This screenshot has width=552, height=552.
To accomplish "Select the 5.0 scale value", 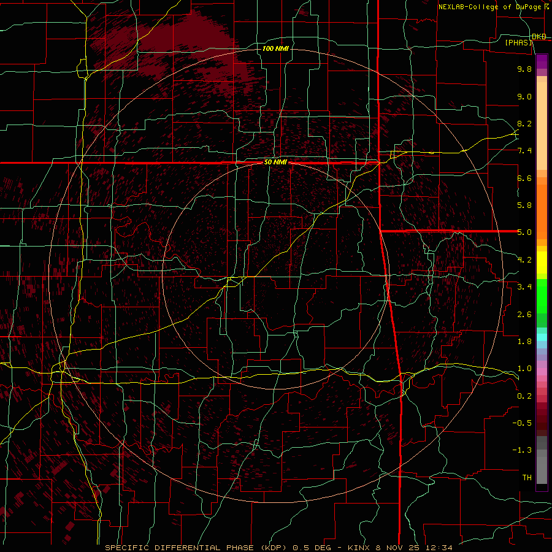I will [524, 232].
